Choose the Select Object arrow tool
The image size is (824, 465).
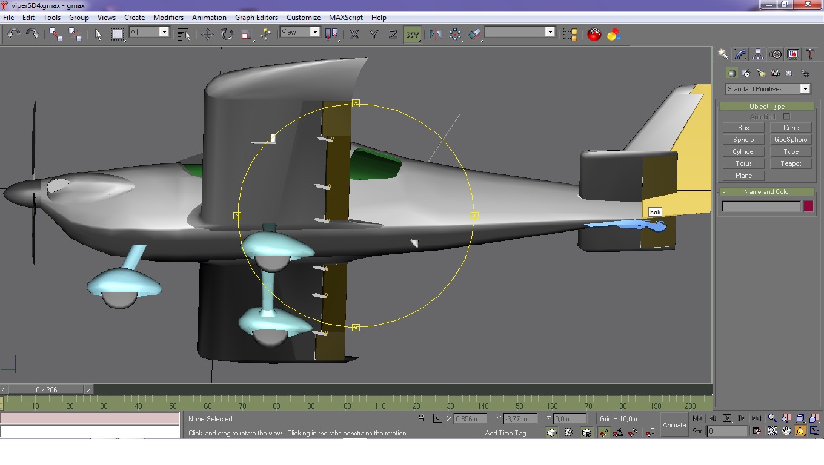coord(99,35)
